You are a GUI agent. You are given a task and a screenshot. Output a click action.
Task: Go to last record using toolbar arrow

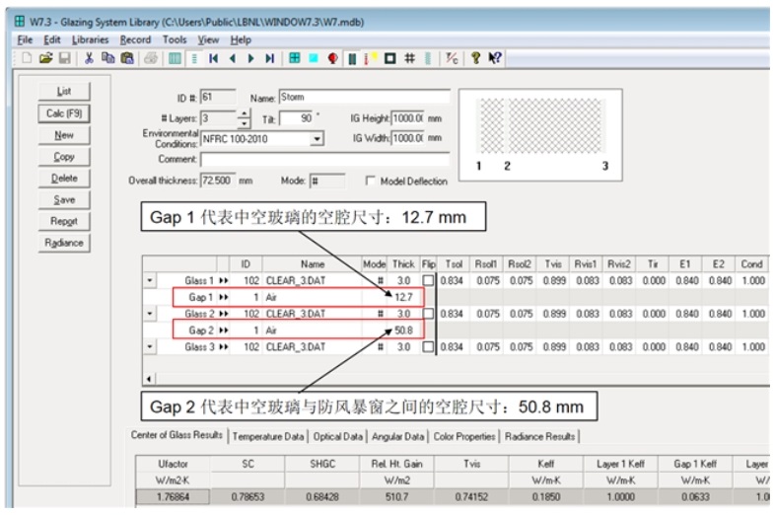269,58
